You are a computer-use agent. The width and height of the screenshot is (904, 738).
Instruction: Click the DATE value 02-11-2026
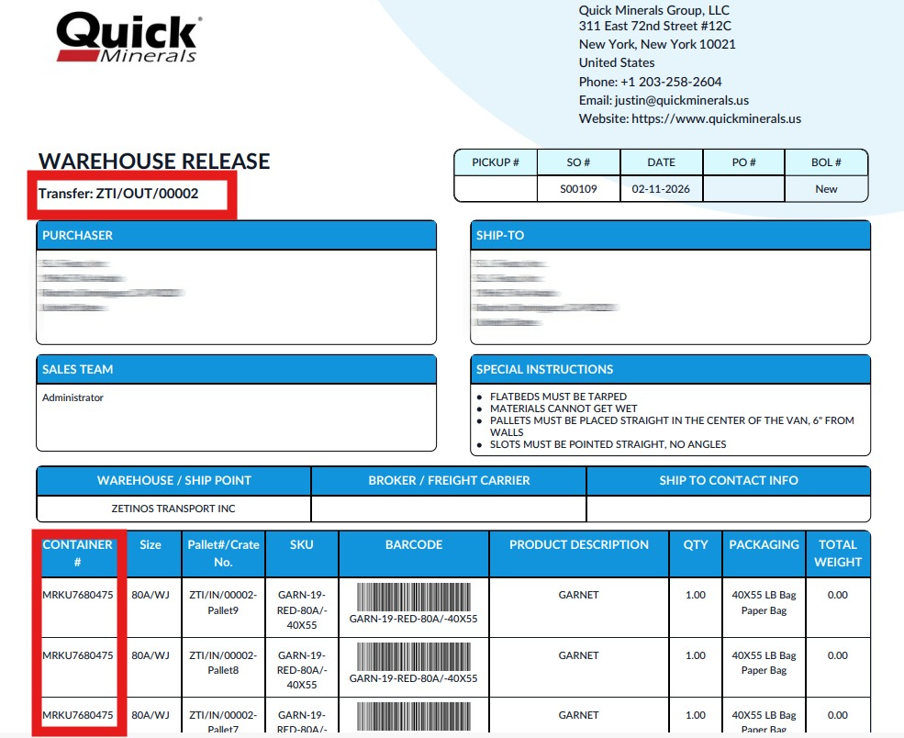[x=661, y=187]
